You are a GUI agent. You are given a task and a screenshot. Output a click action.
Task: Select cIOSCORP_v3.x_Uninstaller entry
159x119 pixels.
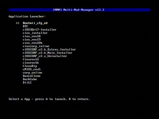pos(45,56)
